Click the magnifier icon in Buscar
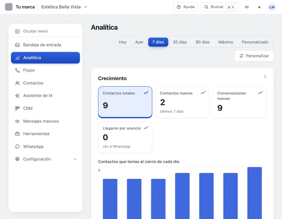Image resolution: width=282 pixels, height=219 pixels. click(206, 7)
